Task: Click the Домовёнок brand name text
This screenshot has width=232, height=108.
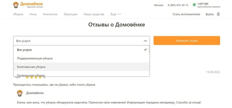Action: point(31,4)
